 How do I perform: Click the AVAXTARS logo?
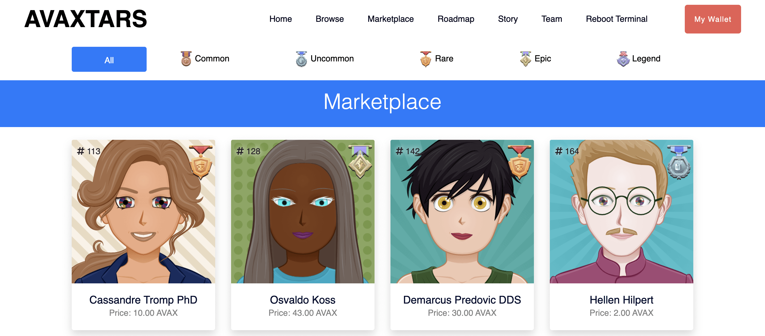[x=86, y=19]
